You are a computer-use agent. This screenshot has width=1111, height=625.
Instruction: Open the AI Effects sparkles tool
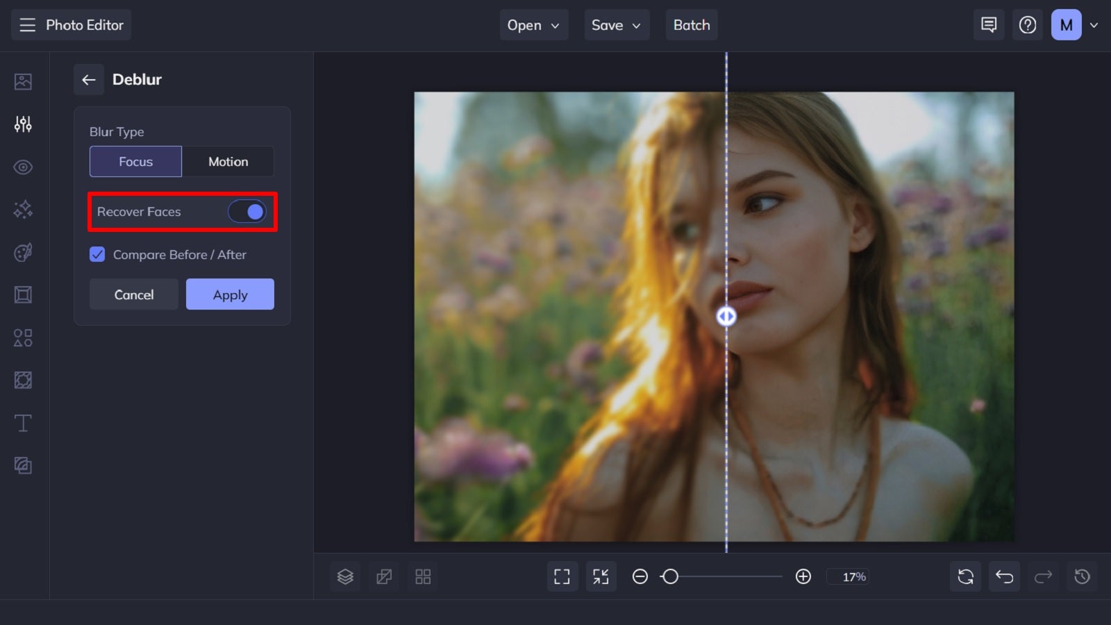click(x=23, y=210)
